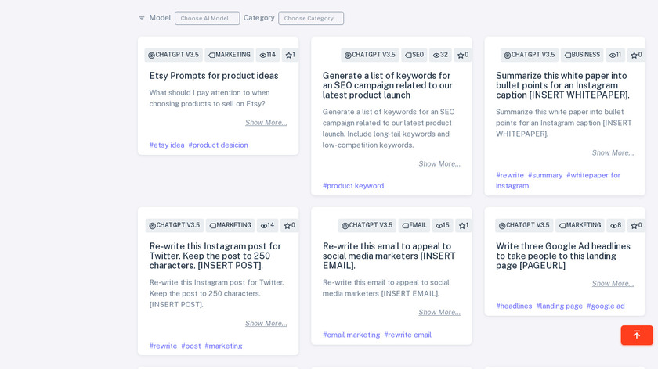Click the star icon on SEO keywords card
Screen dimensions: 658x369
click(x=461, y=55)
